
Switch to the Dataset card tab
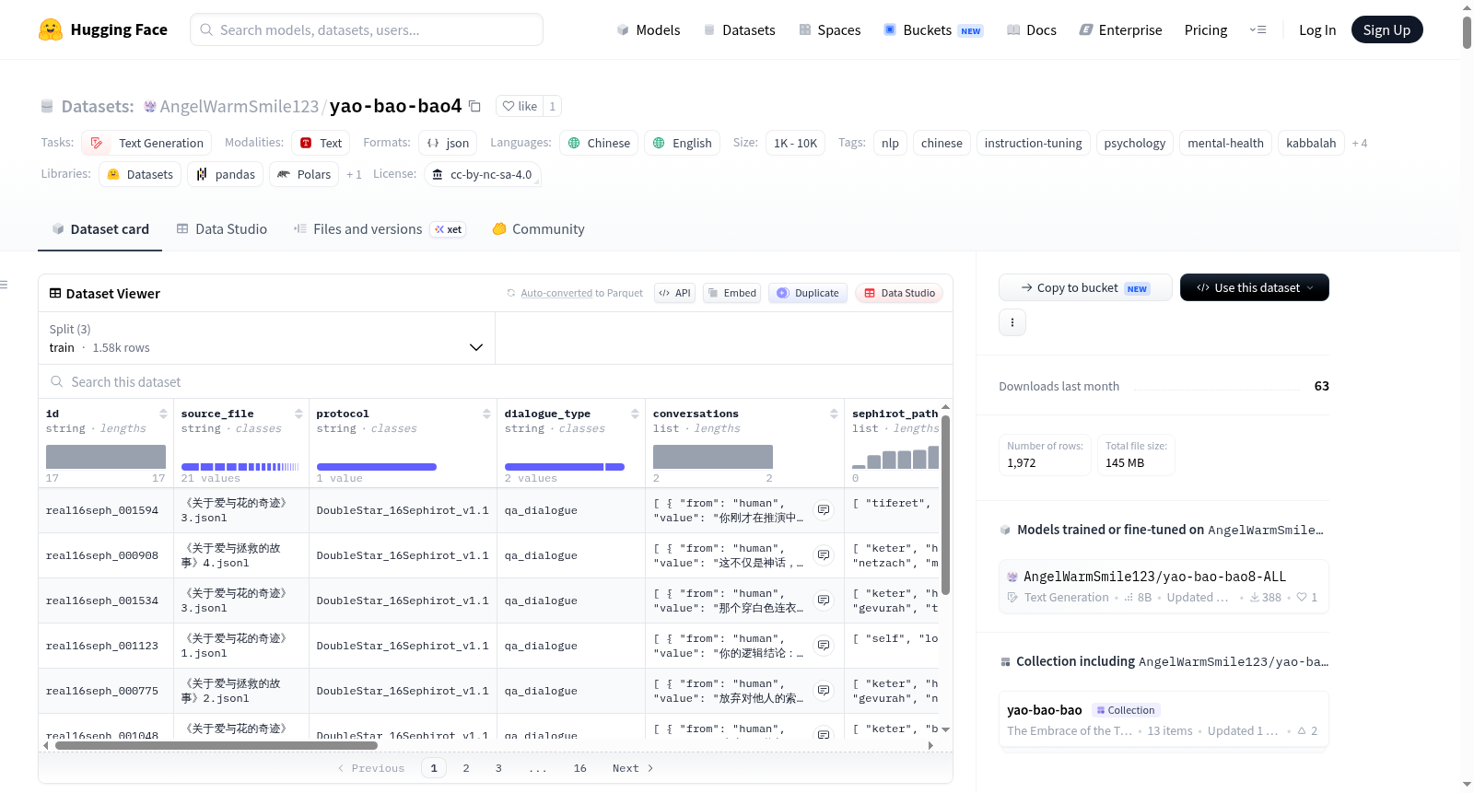pos(100,229)
